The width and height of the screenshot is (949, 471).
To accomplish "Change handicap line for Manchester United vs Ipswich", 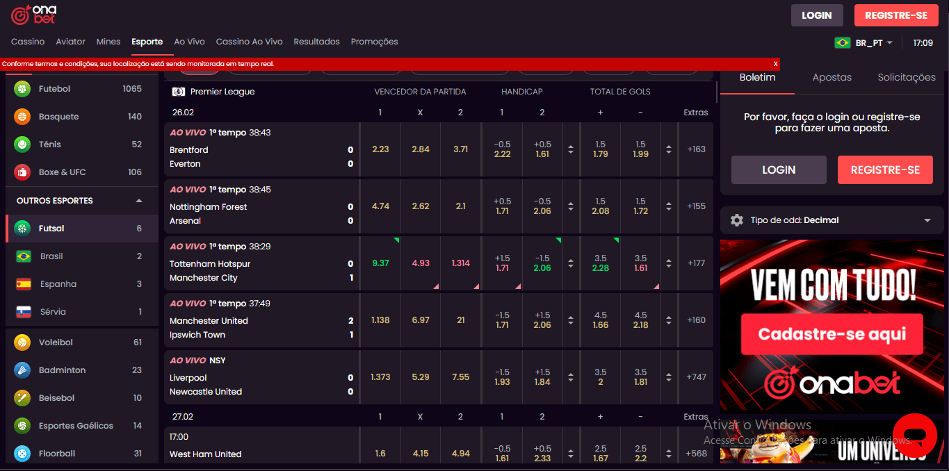I will click(571, 320).
